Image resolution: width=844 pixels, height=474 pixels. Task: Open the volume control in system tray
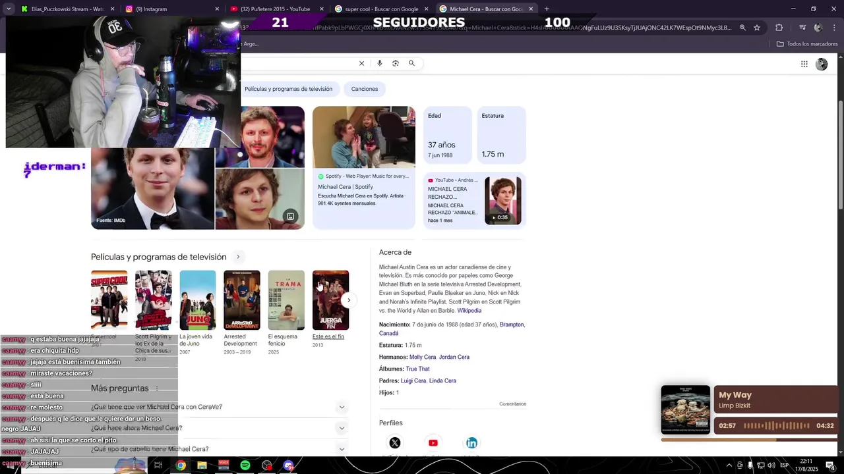click(x=771, y=465)
